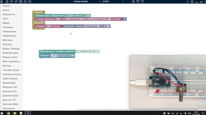This screenshot has width=206, height=115.
Task: Open the Pin A0 dropdown
Action: [x=107, y=26]
